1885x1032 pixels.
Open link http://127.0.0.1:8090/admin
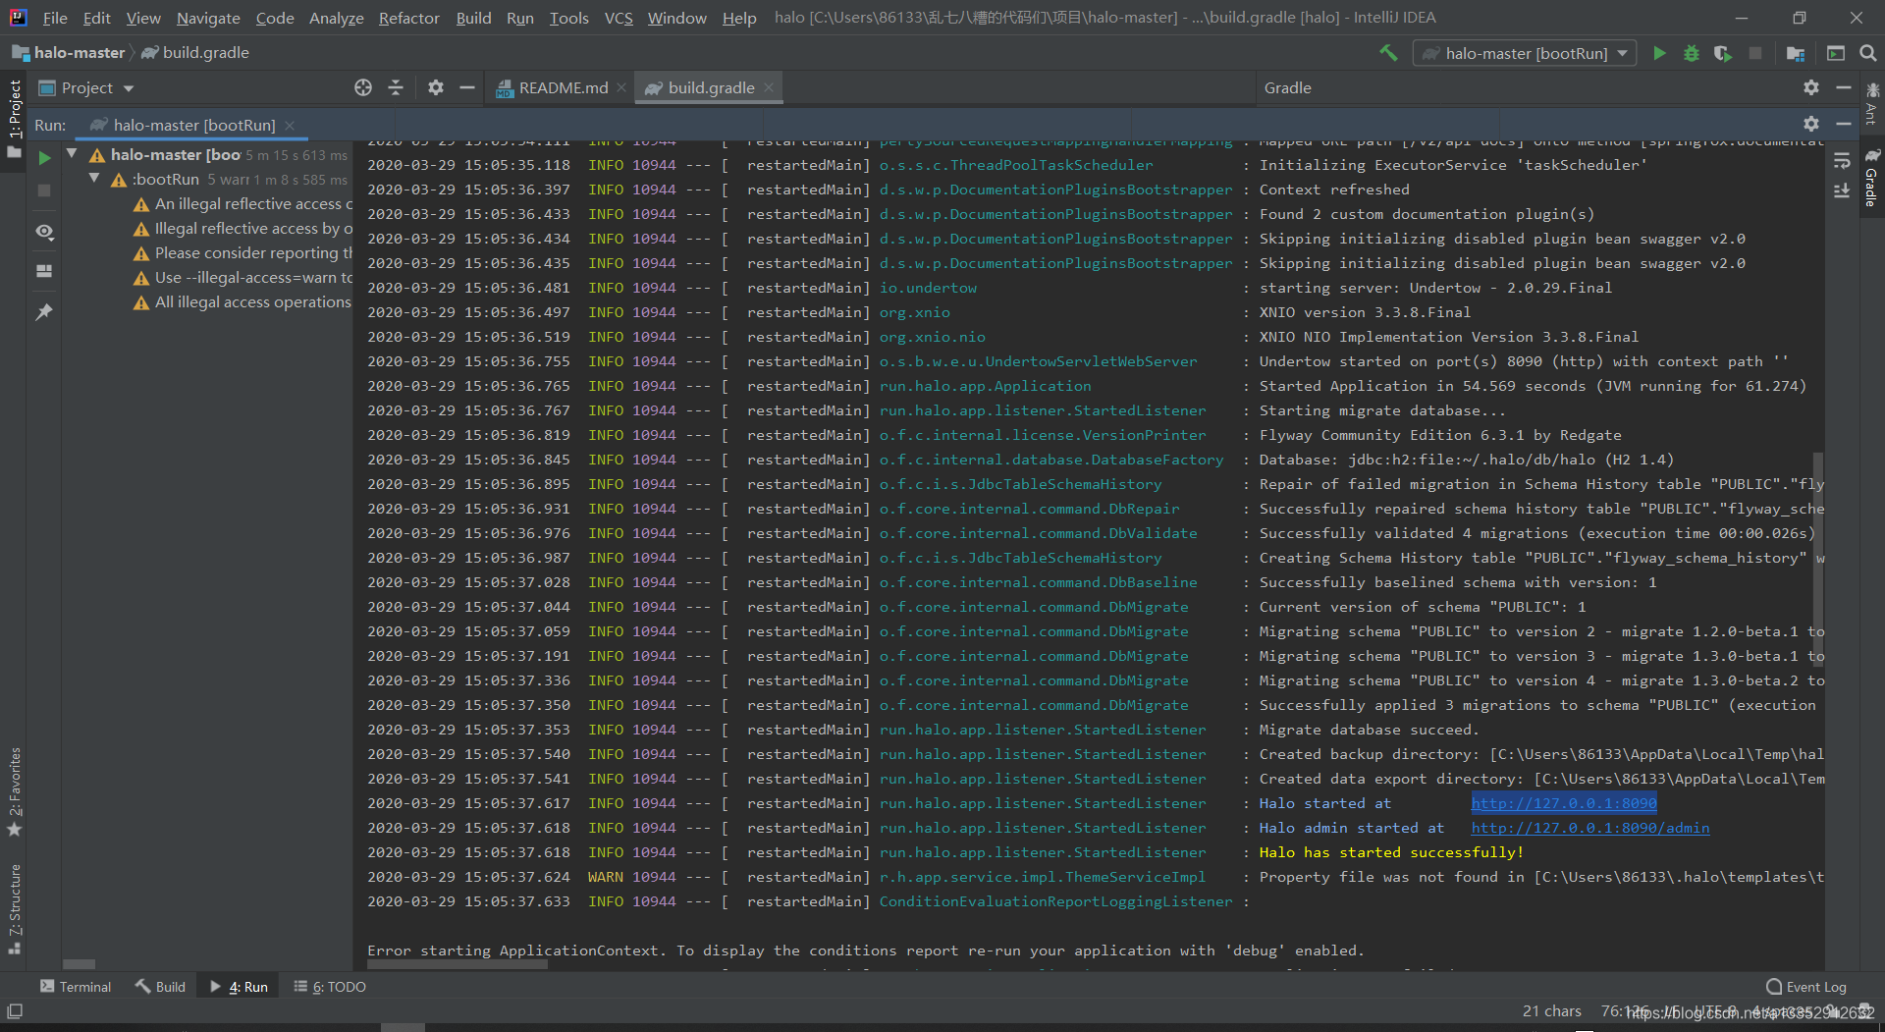coord(1589,828)
